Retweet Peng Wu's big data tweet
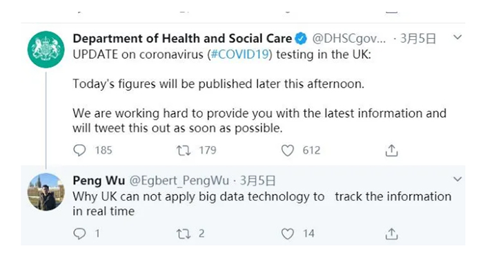483x267 pixels. [184, 234]
